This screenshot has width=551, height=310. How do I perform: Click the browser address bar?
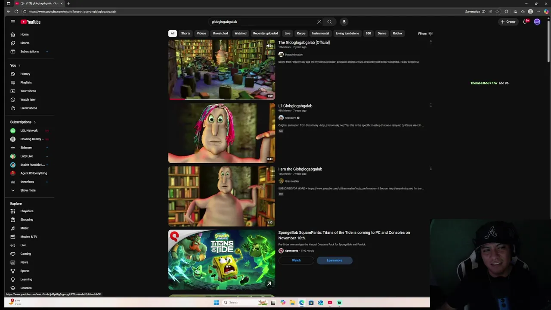(241, 12)
